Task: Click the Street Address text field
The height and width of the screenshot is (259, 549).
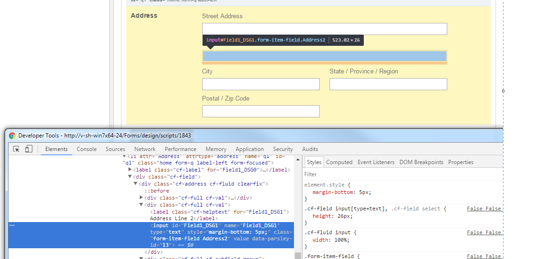Action: 324,29
